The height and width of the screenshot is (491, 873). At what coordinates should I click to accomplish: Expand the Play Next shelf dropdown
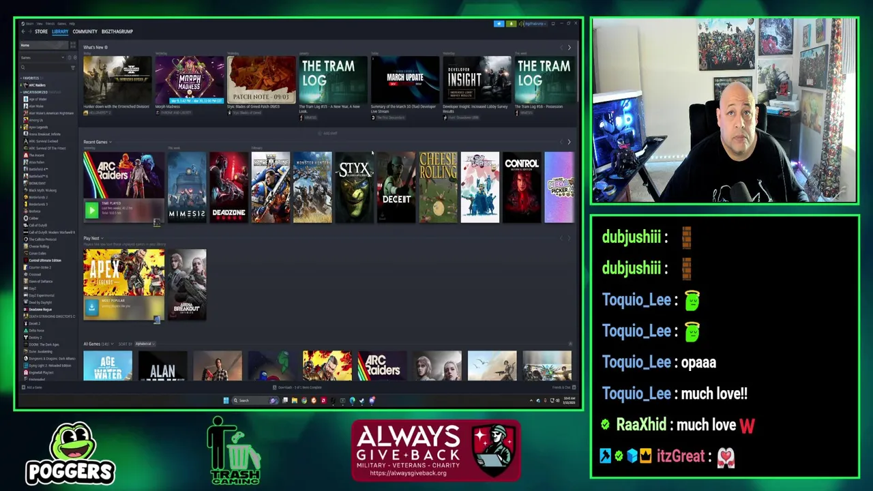102,238
